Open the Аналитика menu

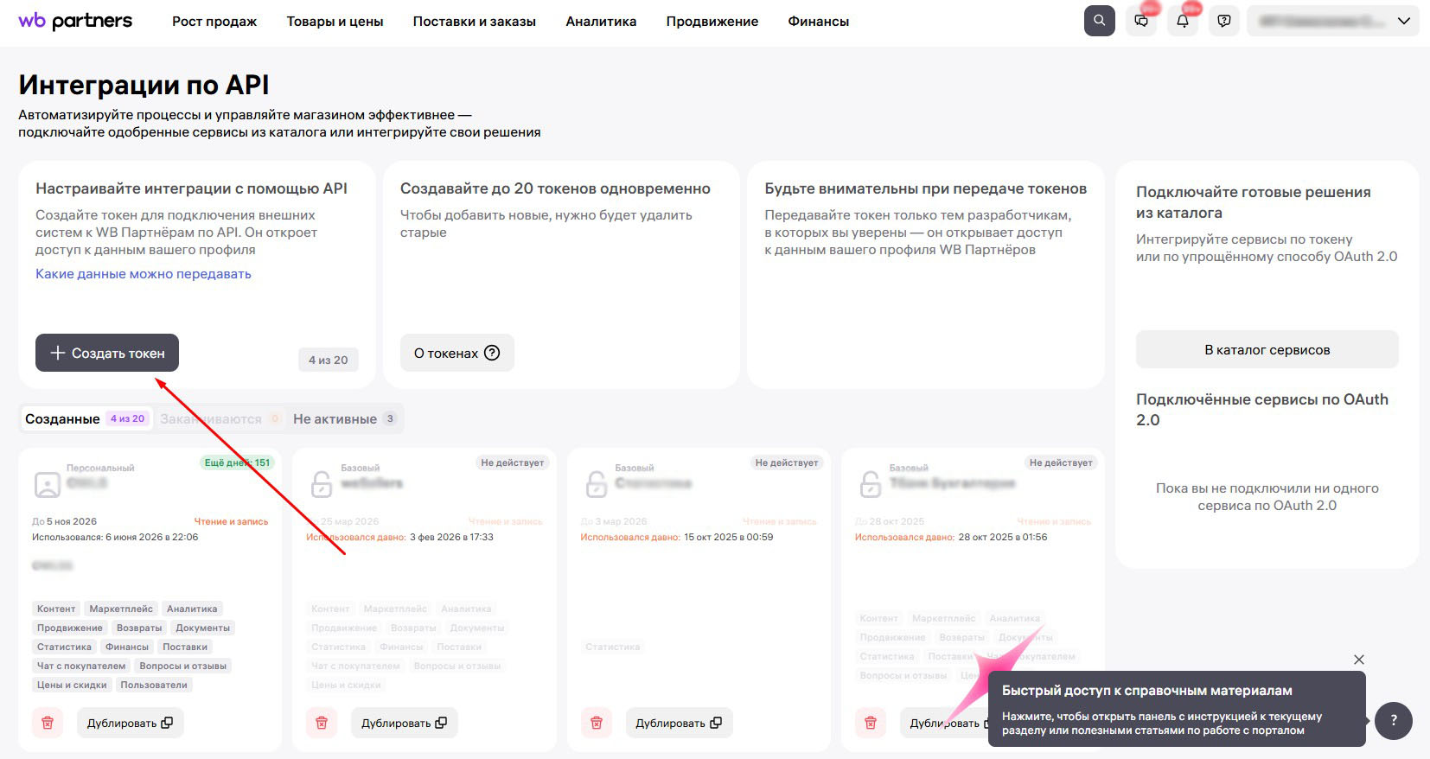(601, 22)
